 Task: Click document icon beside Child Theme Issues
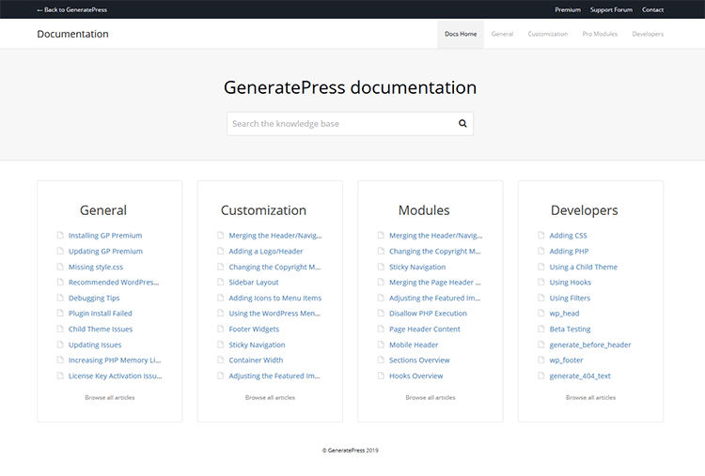[60, 330]
